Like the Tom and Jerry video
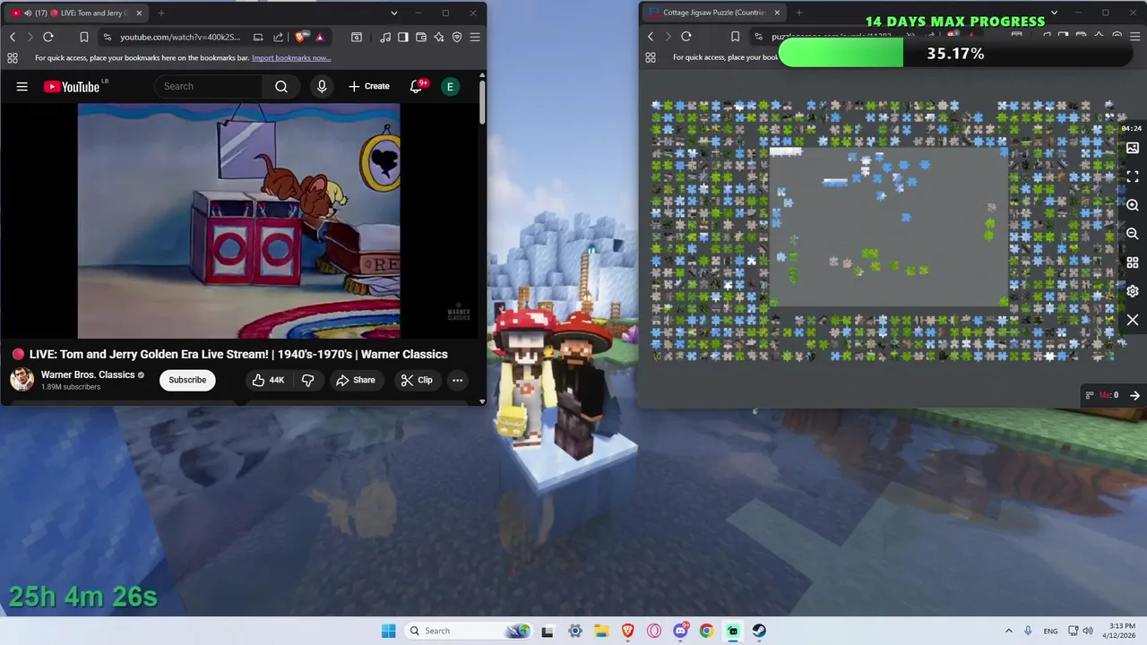Image resolution: width=1147 pixels, height=645 pixels. point(268,380)
